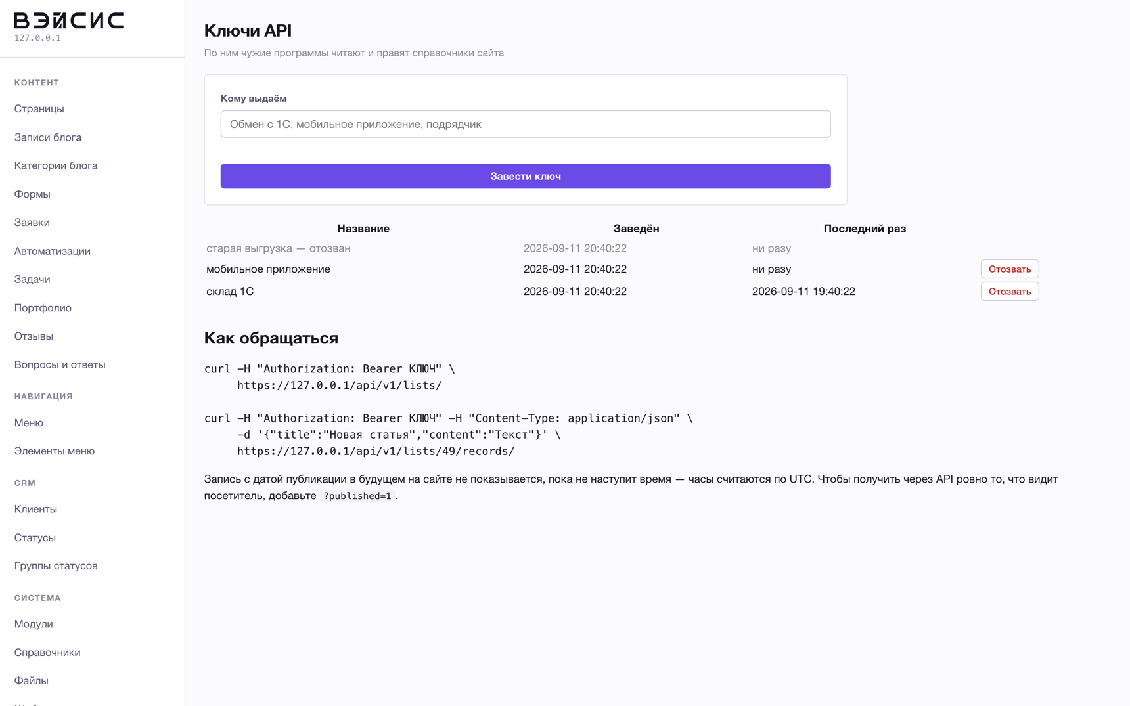Screen dimensions: 1130x706
Task: Open Отзывы in the sidebar
Action: pyautogui.click(x=34, y=336)
